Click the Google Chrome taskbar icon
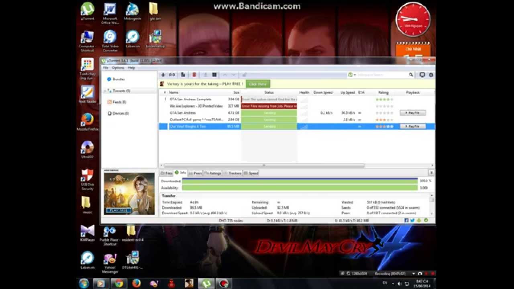514x289 pixels. coord(118,283)
